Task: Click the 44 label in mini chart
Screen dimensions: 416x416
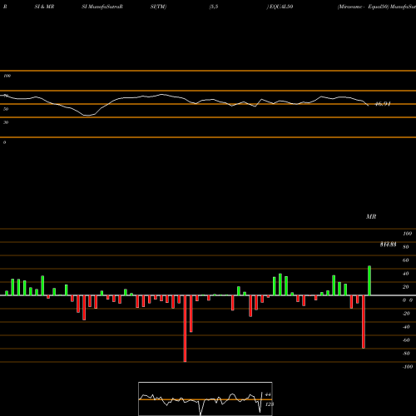Action: 268,394
